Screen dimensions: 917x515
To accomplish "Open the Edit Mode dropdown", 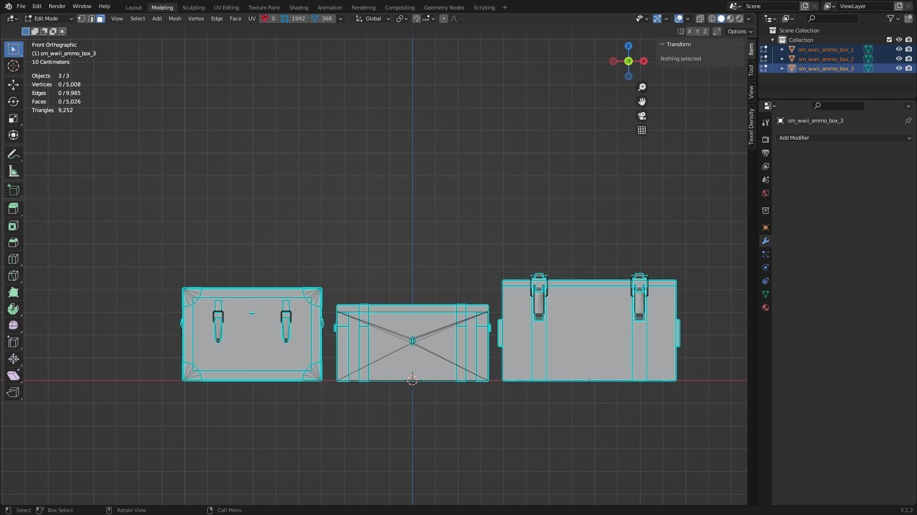I will [x=49, y=19].
